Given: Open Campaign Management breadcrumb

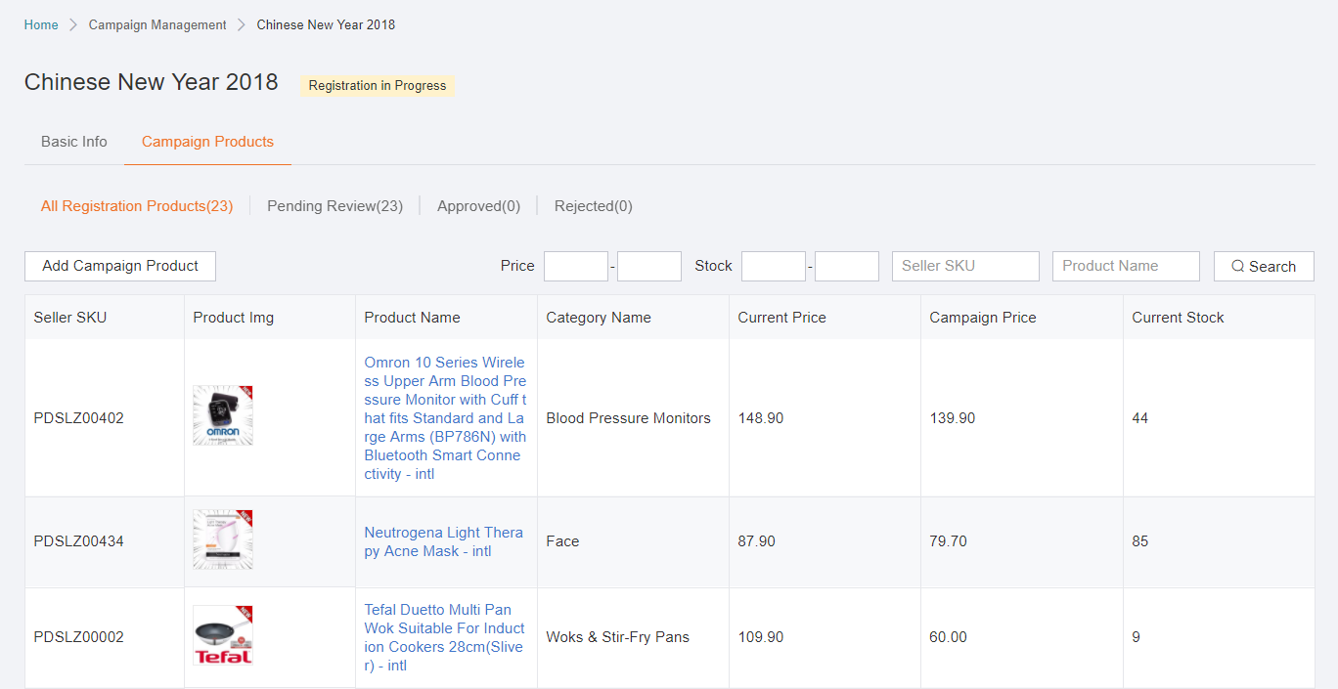Looking at the screenshot, I should tap(157, 24).
